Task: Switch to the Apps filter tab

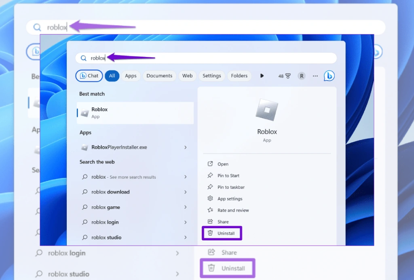Action: (x=131, y=76)
